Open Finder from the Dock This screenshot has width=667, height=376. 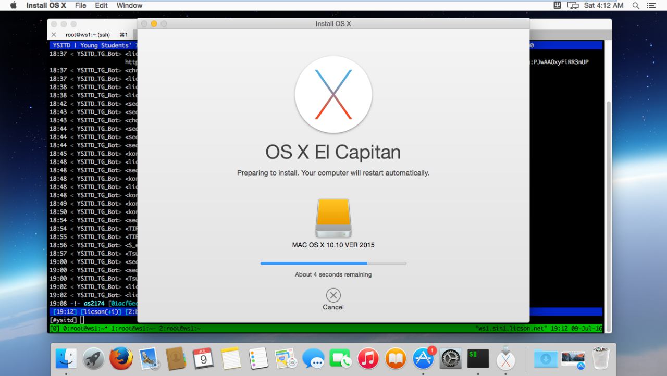point(66,359)
